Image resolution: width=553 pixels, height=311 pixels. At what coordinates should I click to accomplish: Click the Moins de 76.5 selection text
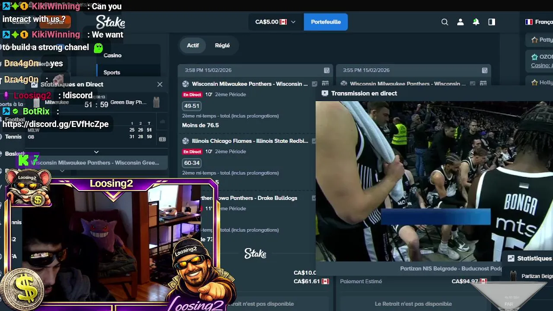(200, 125)
